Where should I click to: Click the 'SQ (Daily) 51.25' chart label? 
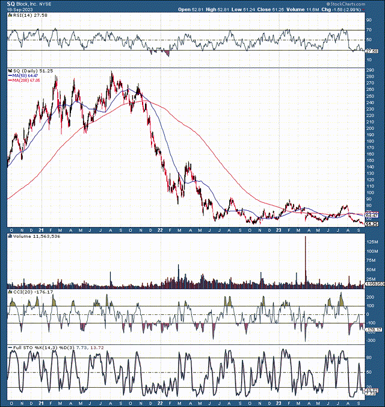[33, 71]
